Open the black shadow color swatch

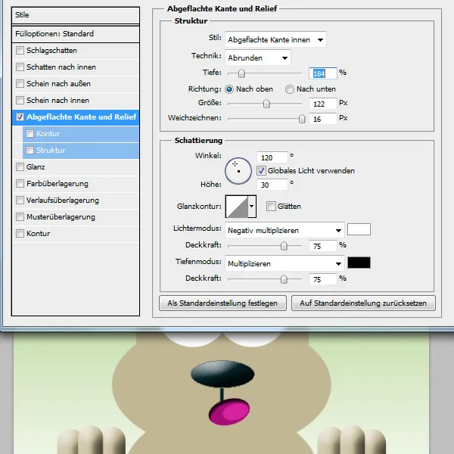pyautogui.click(x=359, y=263)
